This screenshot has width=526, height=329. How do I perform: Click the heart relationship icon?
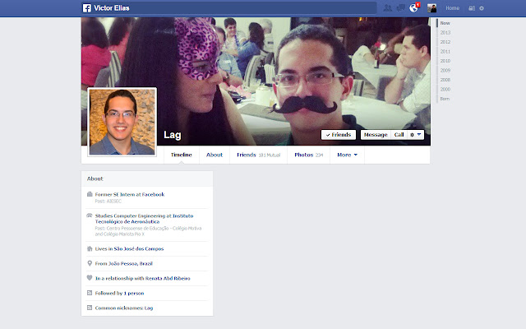click(90, 278)
